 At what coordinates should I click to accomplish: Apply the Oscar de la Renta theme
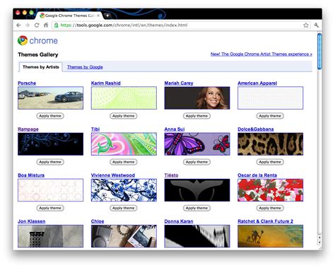[270, 208]
